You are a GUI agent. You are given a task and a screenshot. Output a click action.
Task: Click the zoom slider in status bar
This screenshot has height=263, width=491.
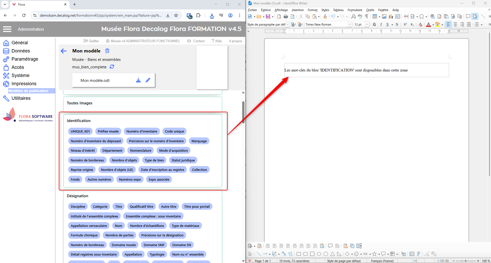point(466,261)
